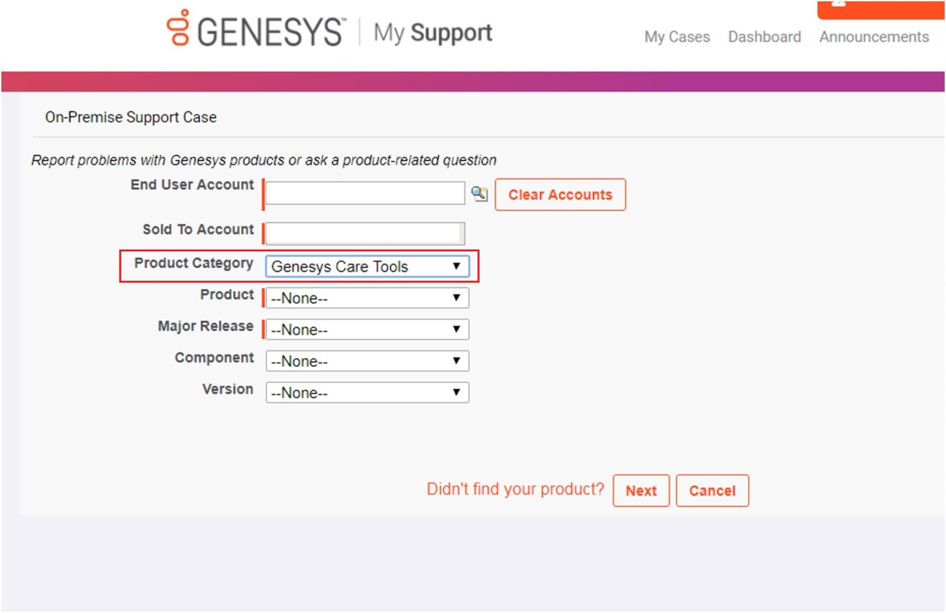Click the My Support header text
This screenshot has height=613, width=946.
(x=433, y=33)
